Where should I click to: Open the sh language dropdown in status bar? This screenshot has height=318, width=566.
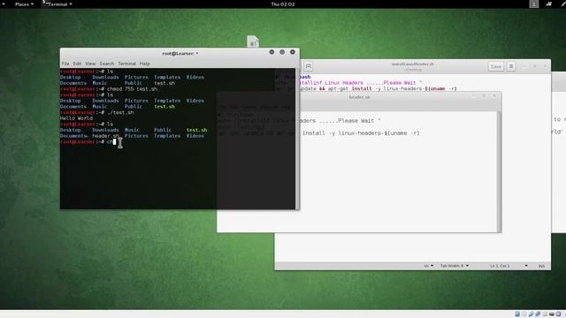pos(428,266)
